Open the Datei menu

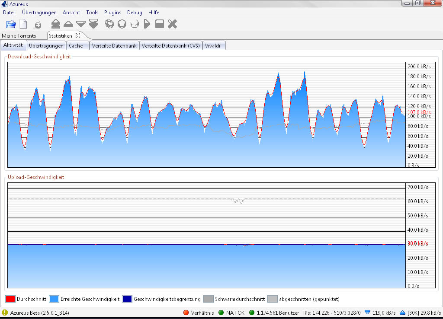coord(9,13)
